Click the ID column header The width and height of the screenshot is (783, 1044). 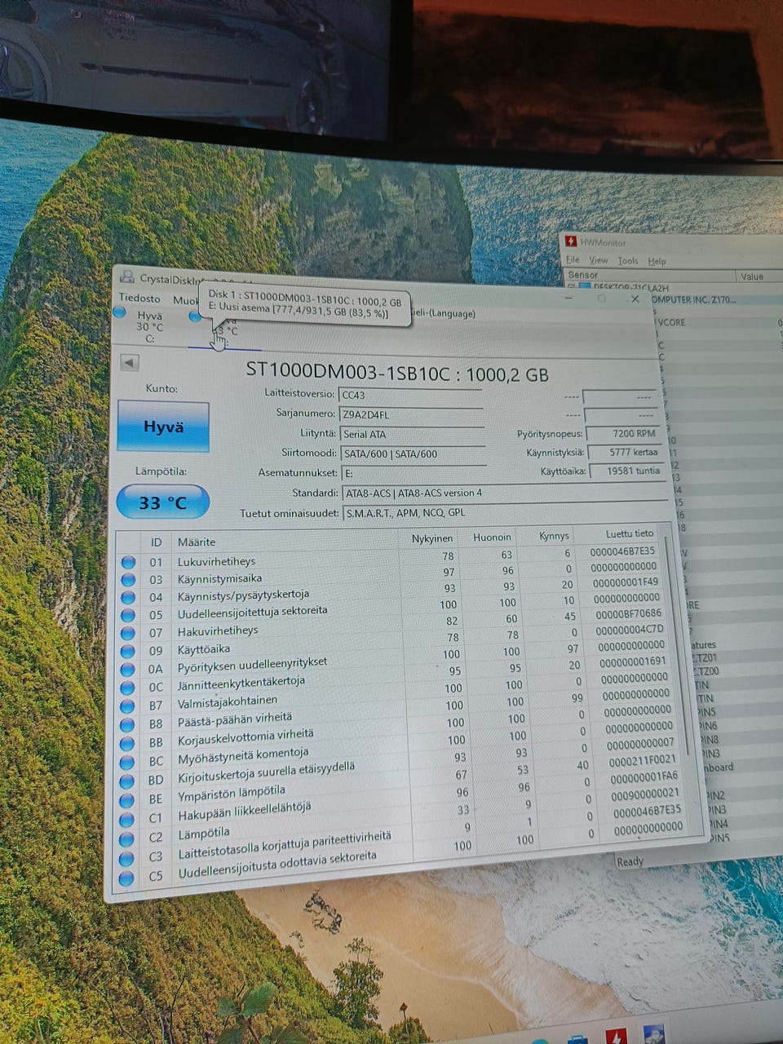156,542
